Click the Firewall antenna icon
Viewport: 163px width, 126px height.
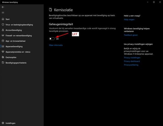(3, 36)
